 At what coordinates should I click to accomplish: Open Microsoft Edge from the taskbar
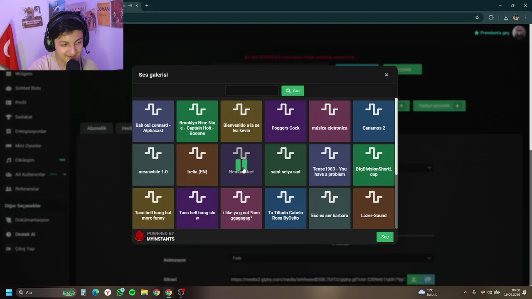[x=96, y=292]
